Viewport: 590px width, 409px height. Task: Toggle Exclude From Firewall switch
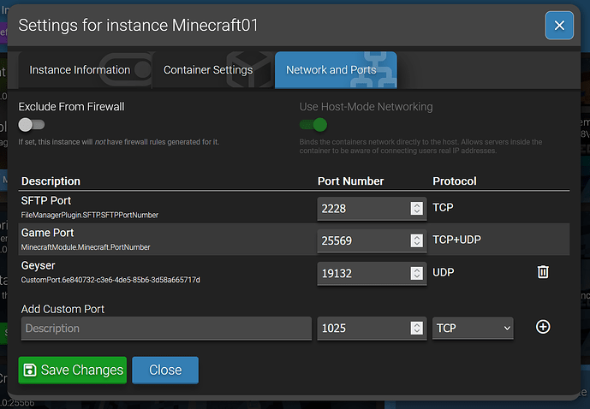click(x=32, y=125)
